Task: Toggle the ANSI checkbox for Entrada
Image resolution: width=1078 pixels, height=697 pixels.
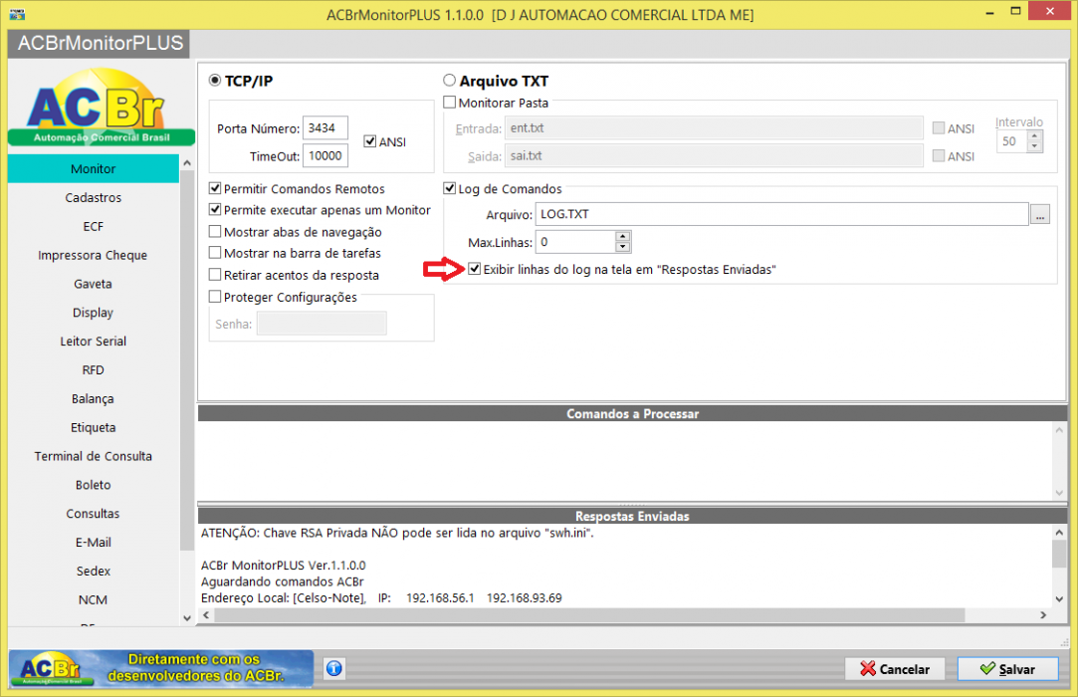Action: (939, 128)
